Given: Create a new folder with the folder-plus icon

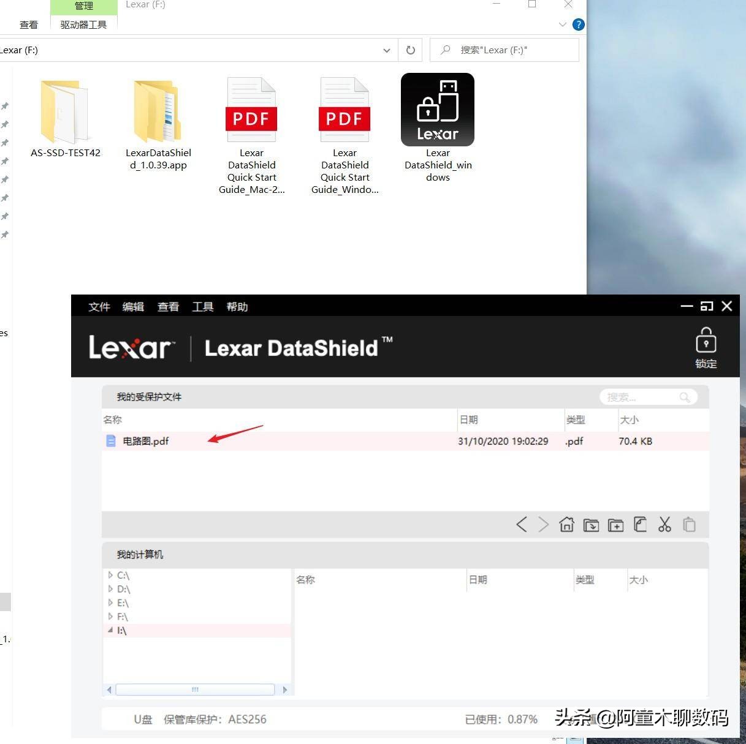Looking at the screenshot, I should 615,524.
